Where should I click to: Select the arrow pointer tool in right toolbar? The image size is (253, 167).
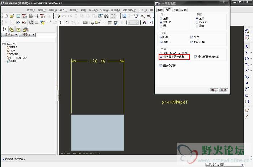coord(247,46)
